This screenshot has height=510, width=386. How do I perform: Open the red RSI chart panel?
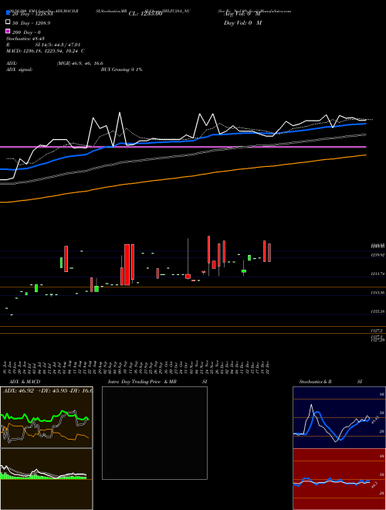[x=339, y=479]
